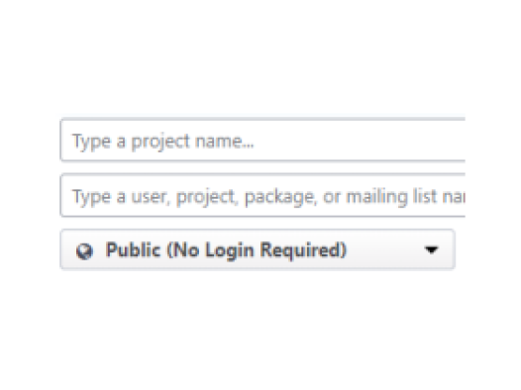The height and width of the screenshot is (390, 521).
Task: Open the Public (No Login Required) dropdown
Action: (258, 249)
